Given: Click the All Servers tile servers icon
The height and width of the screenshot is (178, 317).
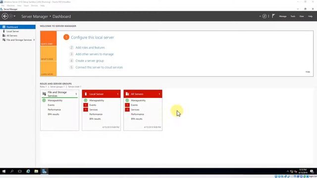Looking at the screenshot, I should (x=127, y=94).
